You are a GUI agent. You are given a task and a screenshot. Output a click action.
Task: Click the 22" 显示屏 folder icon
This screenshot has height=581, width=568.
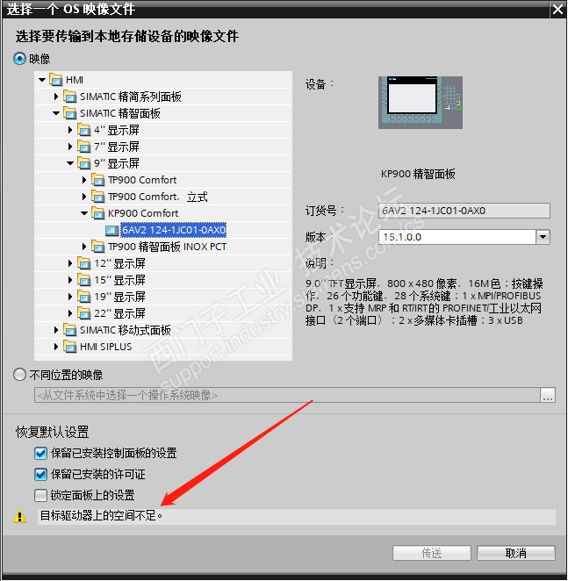[83, 313]
